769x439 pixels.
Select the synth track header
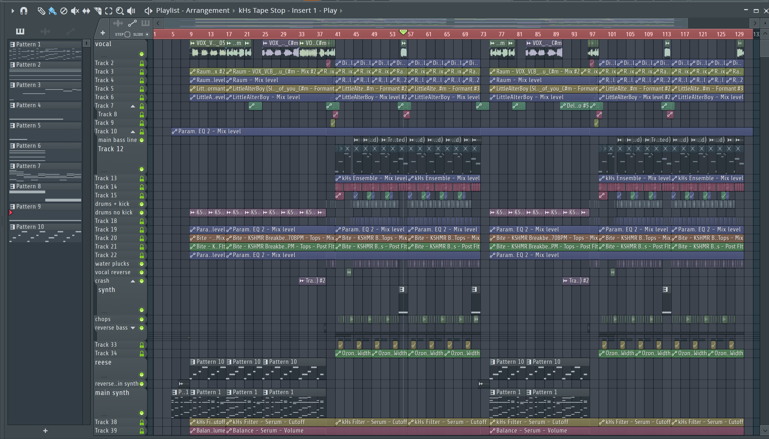tap(120, 300)
